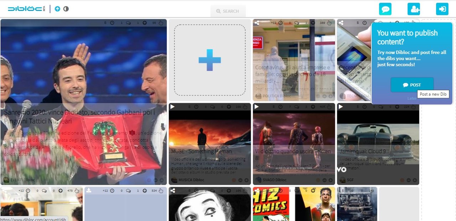Click minus icon on MUSE card
Screen dimensions: 456x221
pyautogui.click(x=240, y=180)
